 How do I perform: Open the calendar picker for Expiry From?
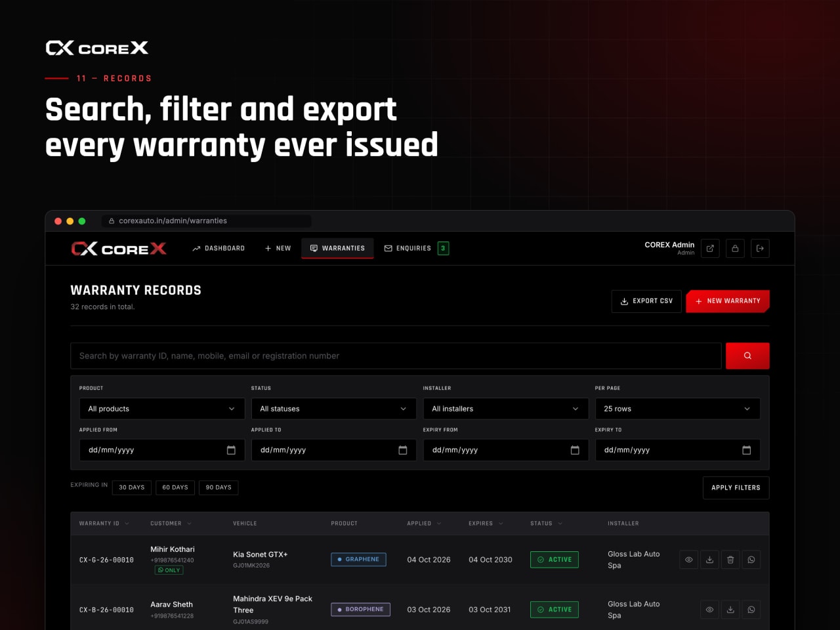575,450
